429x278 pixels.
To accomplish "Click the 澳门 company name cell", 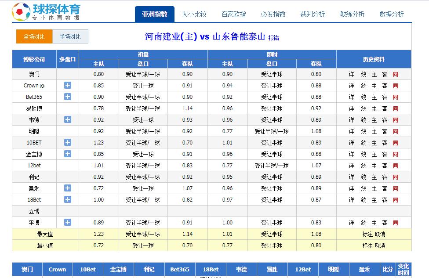I will click(34, 74).
